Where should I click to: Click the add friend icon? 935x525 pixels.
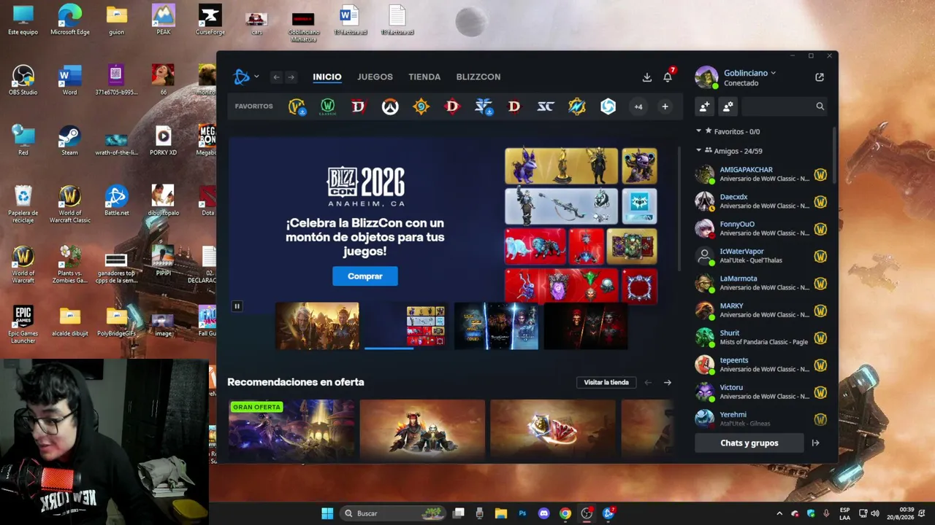click(x=704, y=106)
